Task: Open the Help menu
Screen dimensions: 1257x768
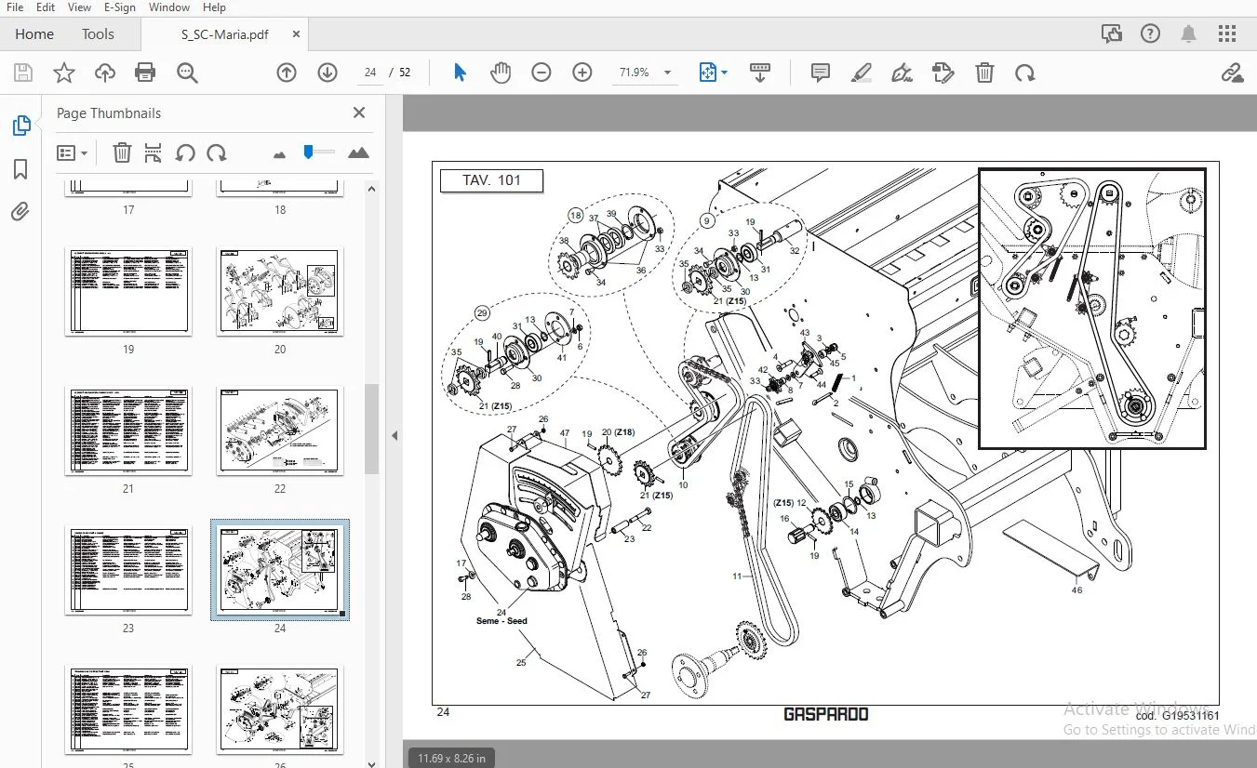Action: click(x=214, y=7)
